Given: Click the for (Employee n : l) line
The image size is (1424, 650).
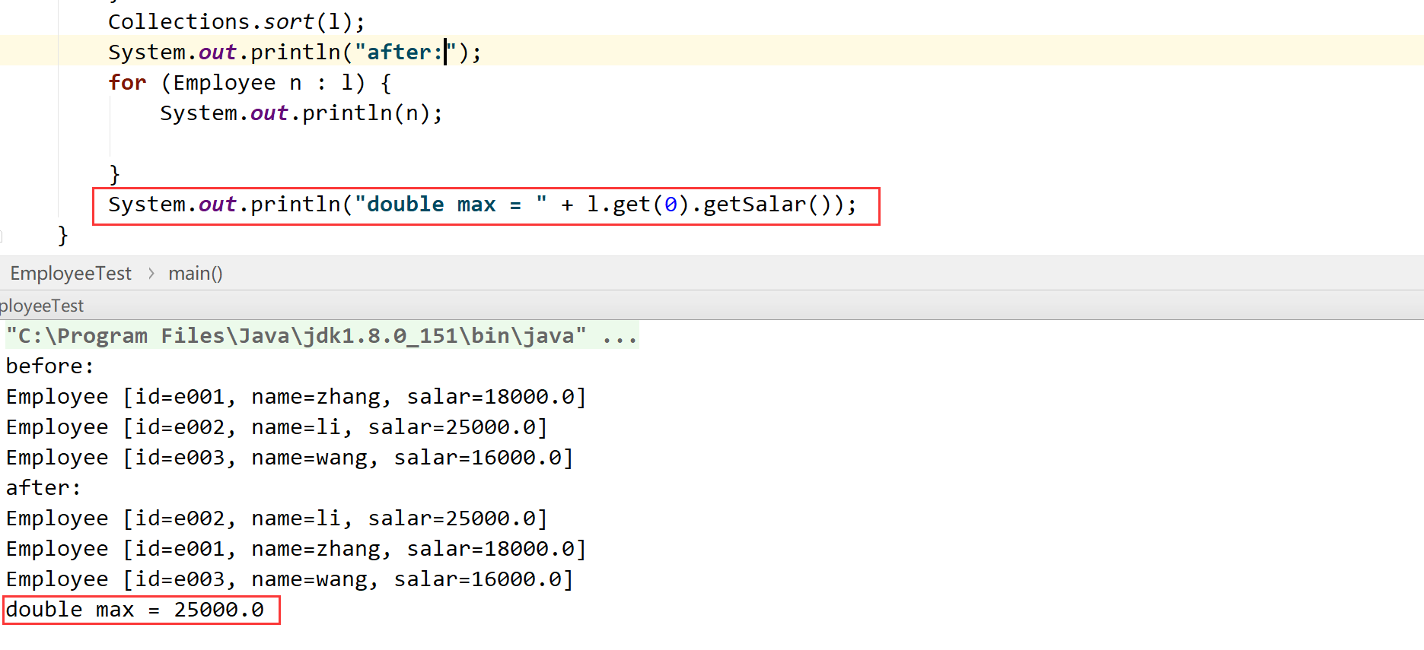Looking at the screenshot, I should tap(250, 82).
